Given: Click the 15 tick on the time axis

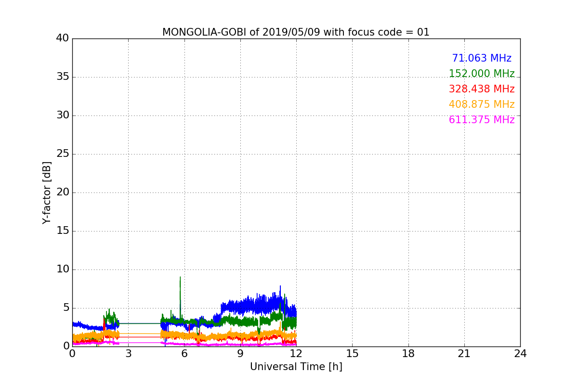Looking at the screenshot, I should (352, 354).
